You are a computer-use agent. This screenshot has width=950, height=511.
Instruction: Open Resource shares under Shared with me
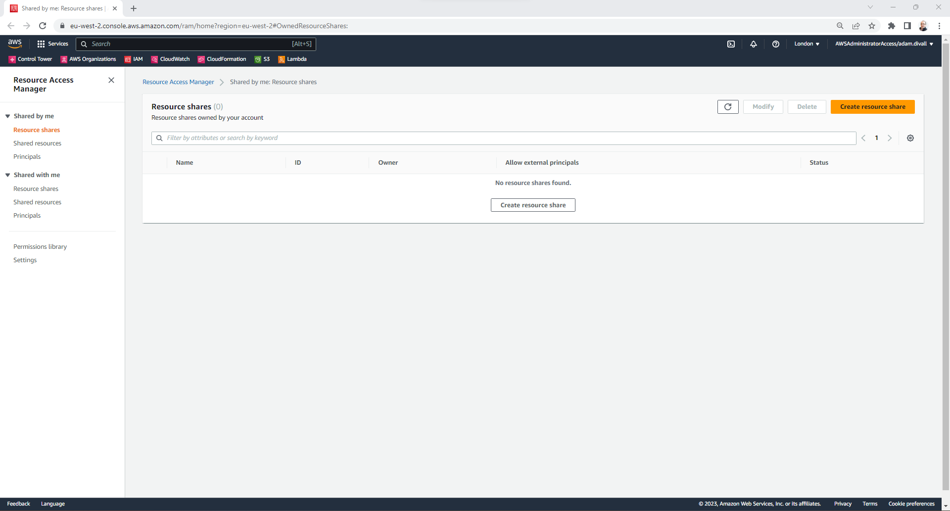point(36,189)
